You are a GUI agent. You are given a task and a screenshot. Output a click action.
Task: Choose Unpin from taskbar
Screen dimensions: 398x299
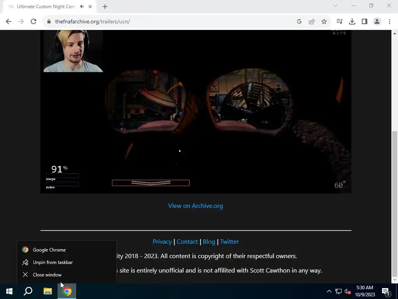tap(67, 262)
